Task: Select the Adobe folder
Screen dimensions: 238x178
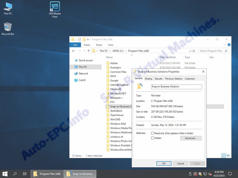Action: click(x=114, y=63)
